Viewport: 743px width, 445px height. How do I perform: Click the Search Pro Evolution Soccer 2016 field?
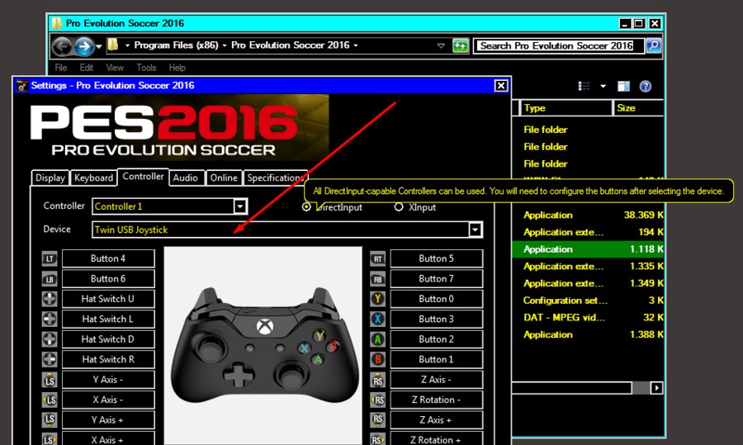559,45
